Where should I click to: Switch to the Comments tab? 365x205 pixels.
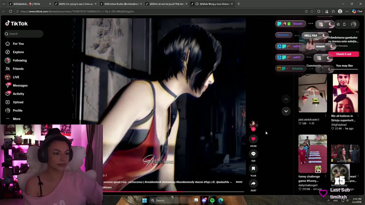(x=314, y=65)
